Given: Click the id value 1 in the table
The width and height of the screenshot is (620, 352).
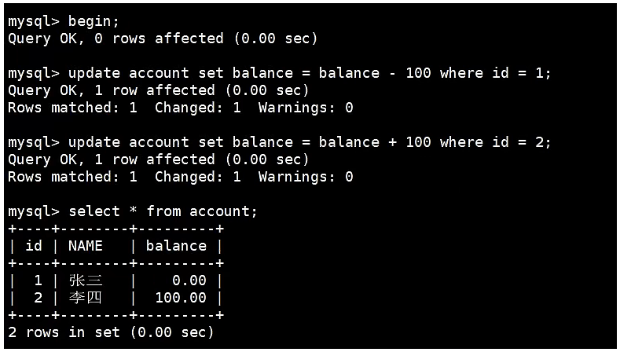Looking at the screenshot, I should click(x=38, y=280).
